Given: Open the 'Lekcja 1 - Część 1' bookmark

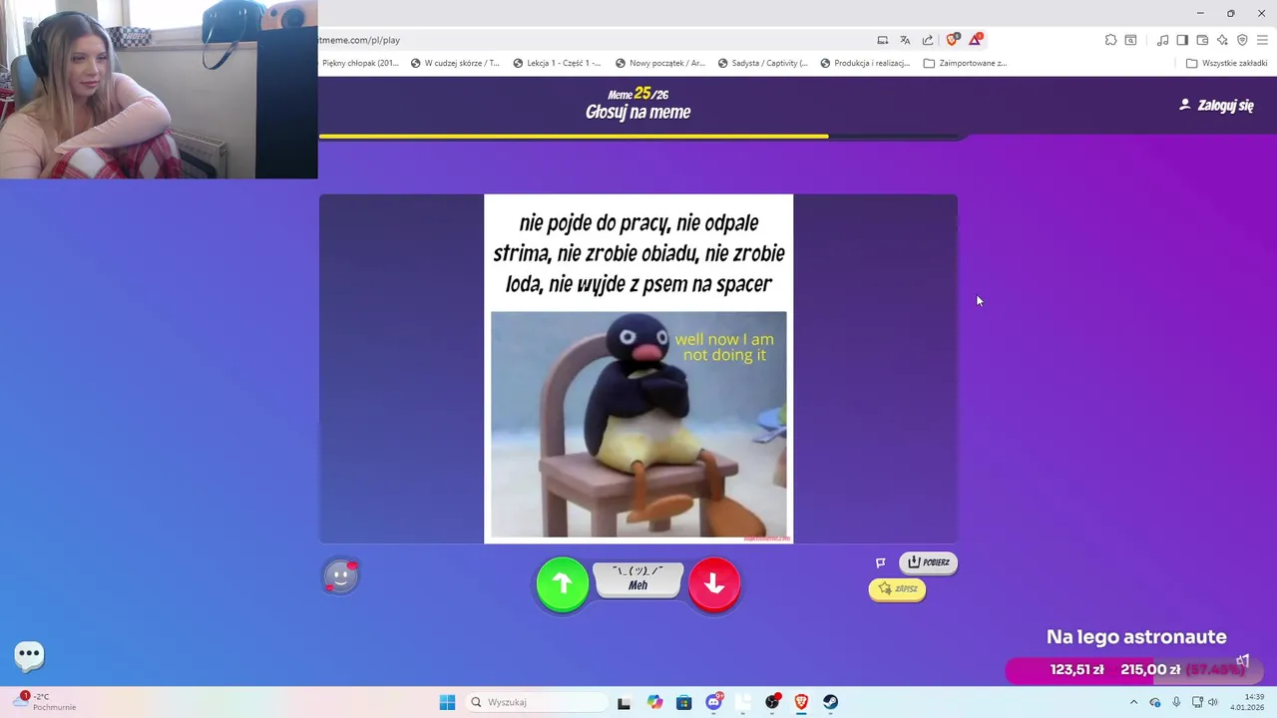Looking at the screenshot, I should 557,63.
